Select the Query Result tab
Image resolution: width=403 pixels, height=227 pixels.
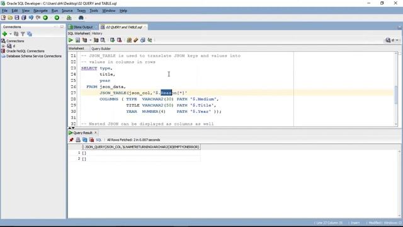click(x=82, y=133)
